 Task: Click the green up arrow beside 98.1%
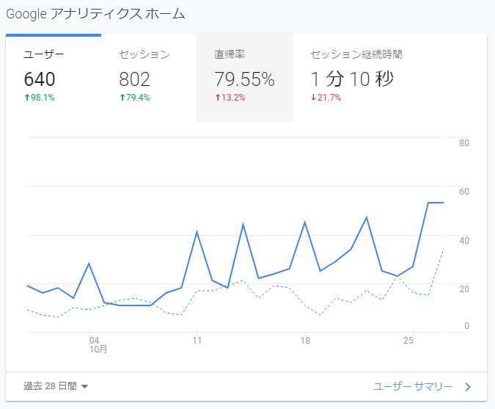[x=27, y=98]
